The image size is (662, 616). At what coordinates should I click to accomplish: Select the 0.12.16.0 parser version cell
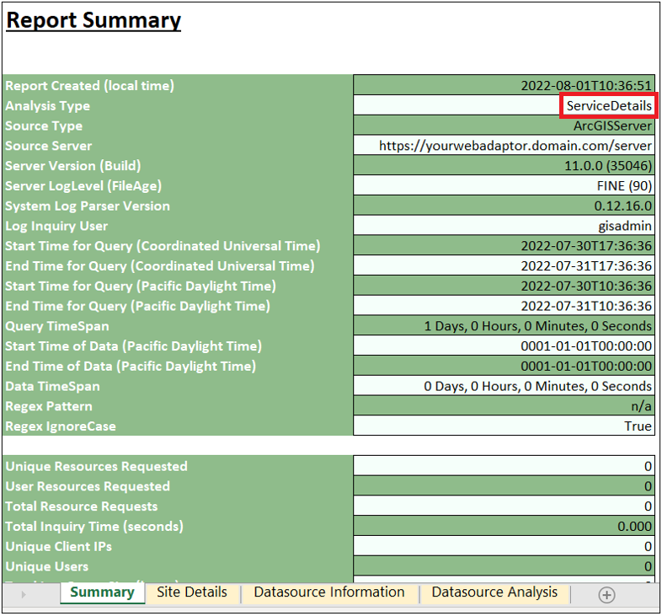(x=504, y=206)
